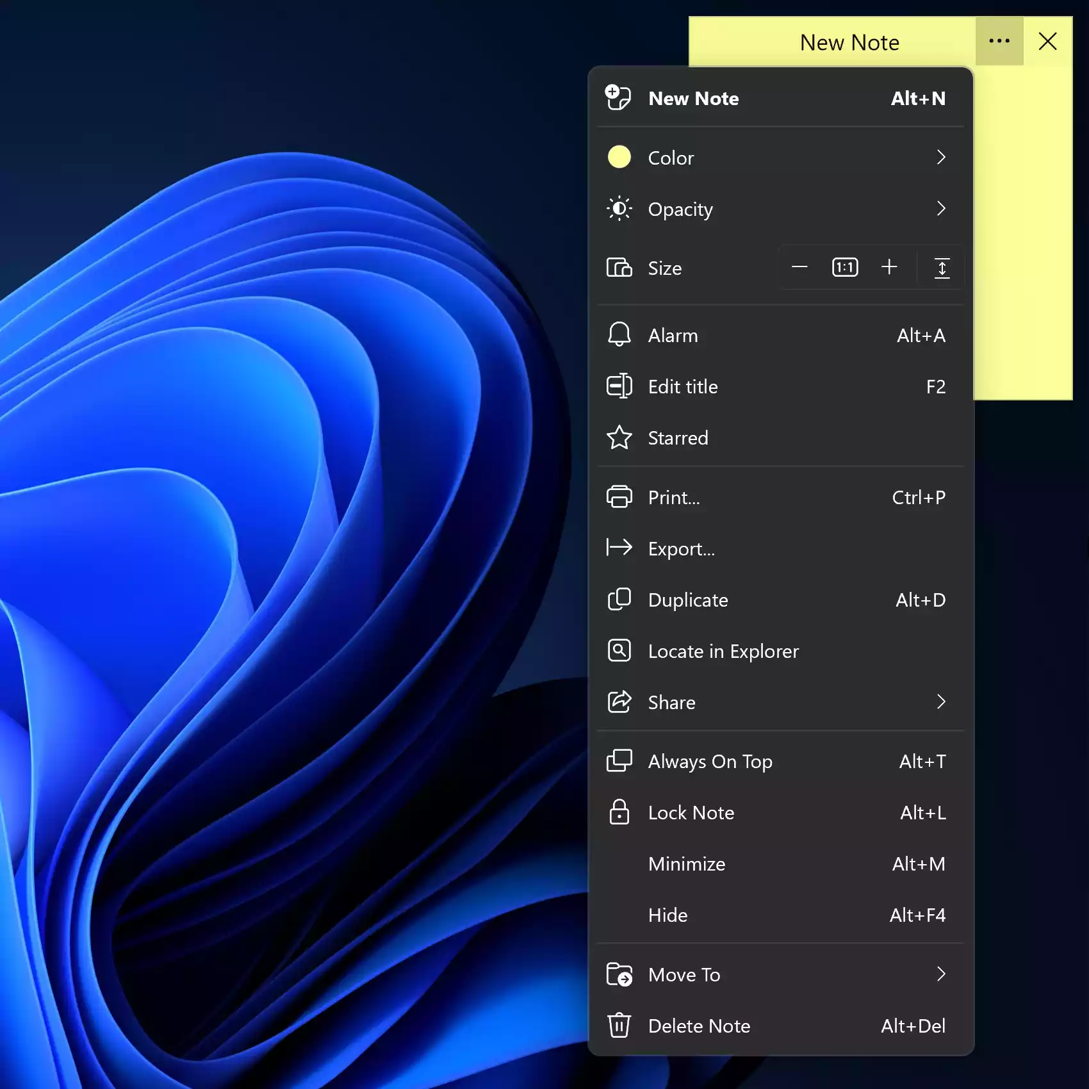This screenshot has height=1089, width=1089.
Task: Toggle fit-to-content size icon
Action: coord(941,268)
